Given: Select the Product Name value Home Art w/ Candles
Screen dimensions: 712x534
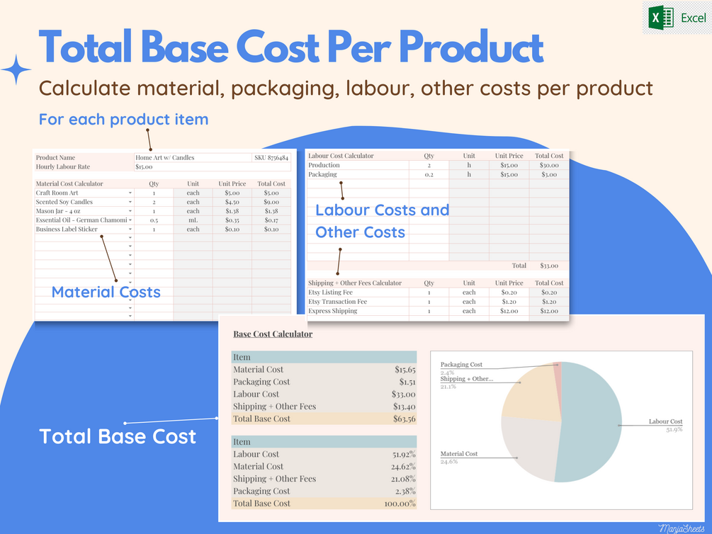Looking at the screenshot, I should [x=193, y=157].
